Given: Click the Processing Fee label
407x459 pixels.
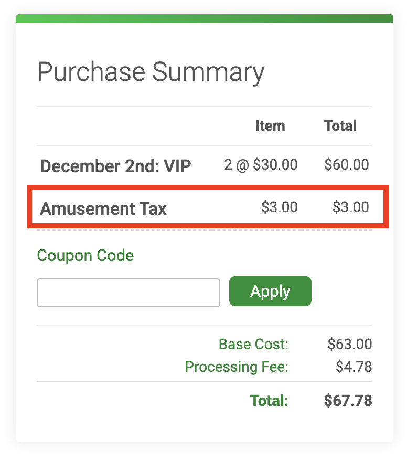Looking at the screenshot, I should coord(237,367).
